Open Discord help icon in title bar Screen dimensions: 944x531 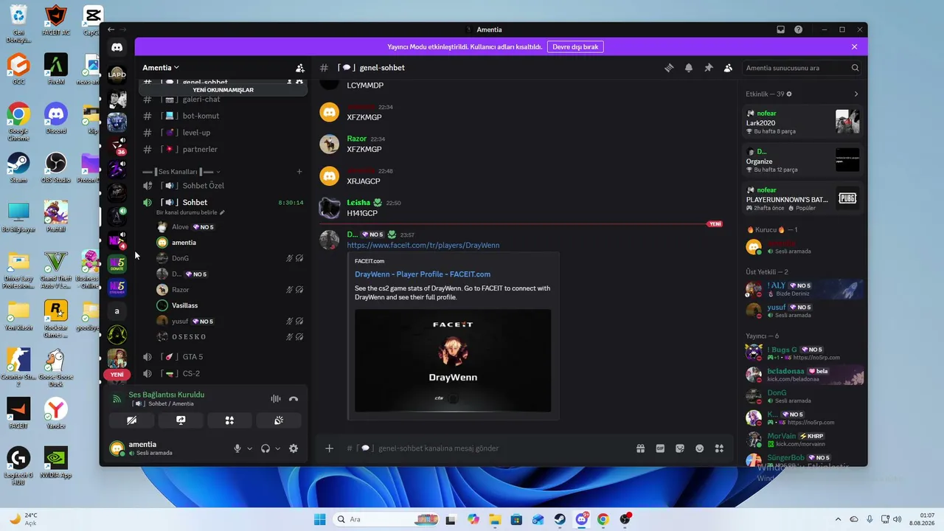pyautogui.click(x=798, y=29)
